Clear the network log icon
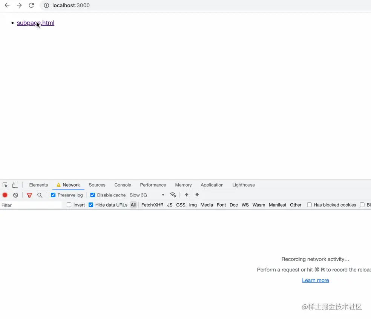Screen dimensions: 371x319 point(15,195)
